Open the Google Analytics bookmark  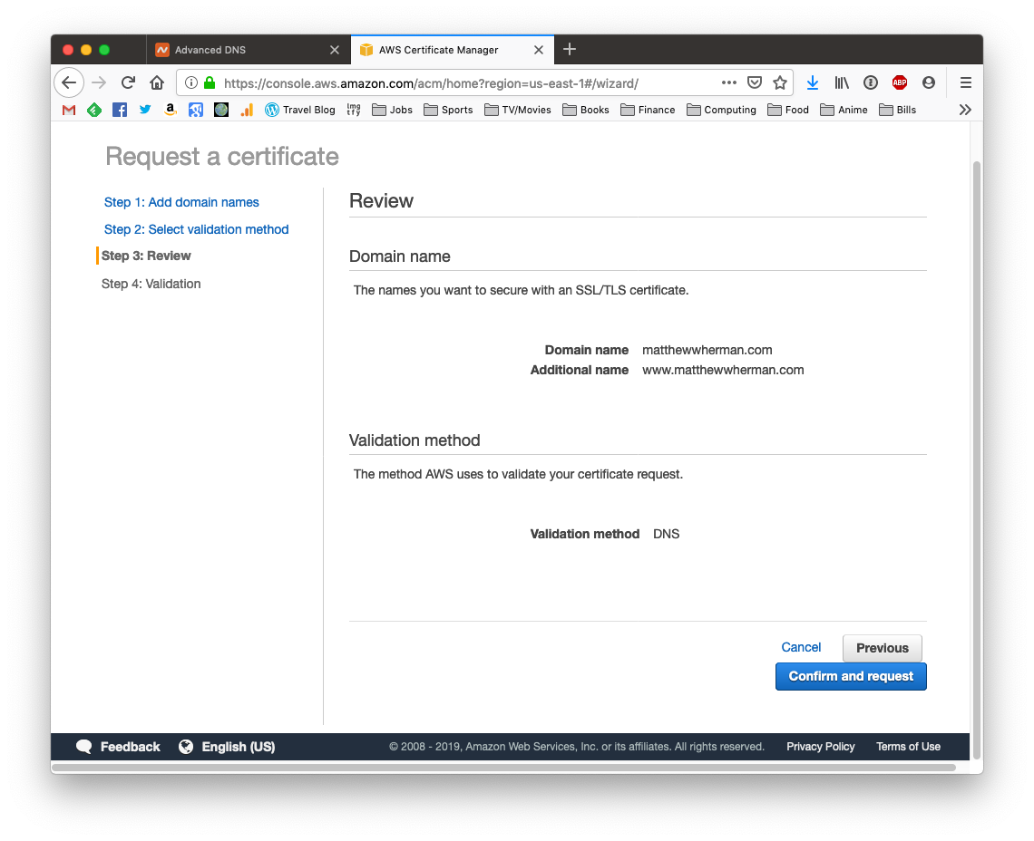[x=247, y=110]
